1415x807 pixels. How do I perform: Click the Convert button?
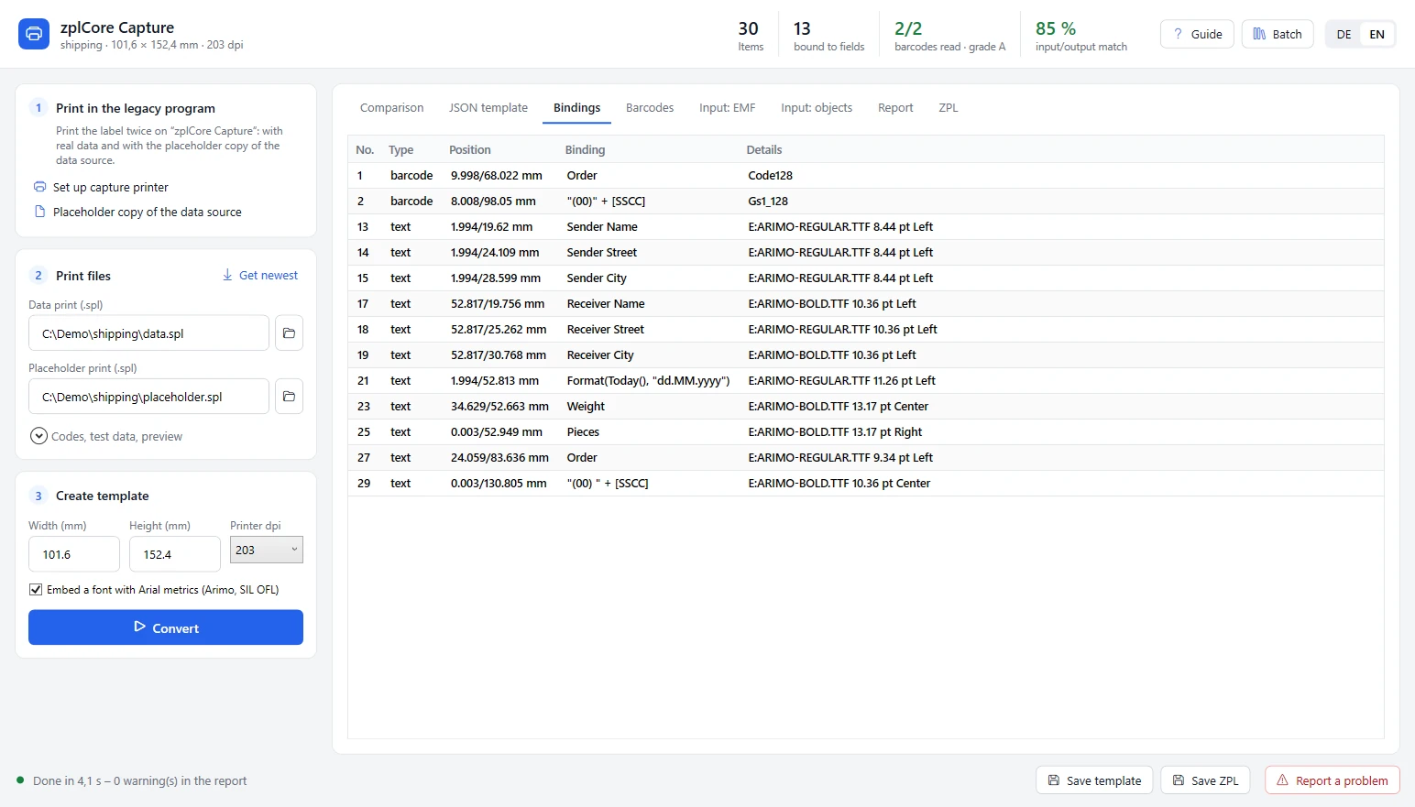tap(166, 627)
